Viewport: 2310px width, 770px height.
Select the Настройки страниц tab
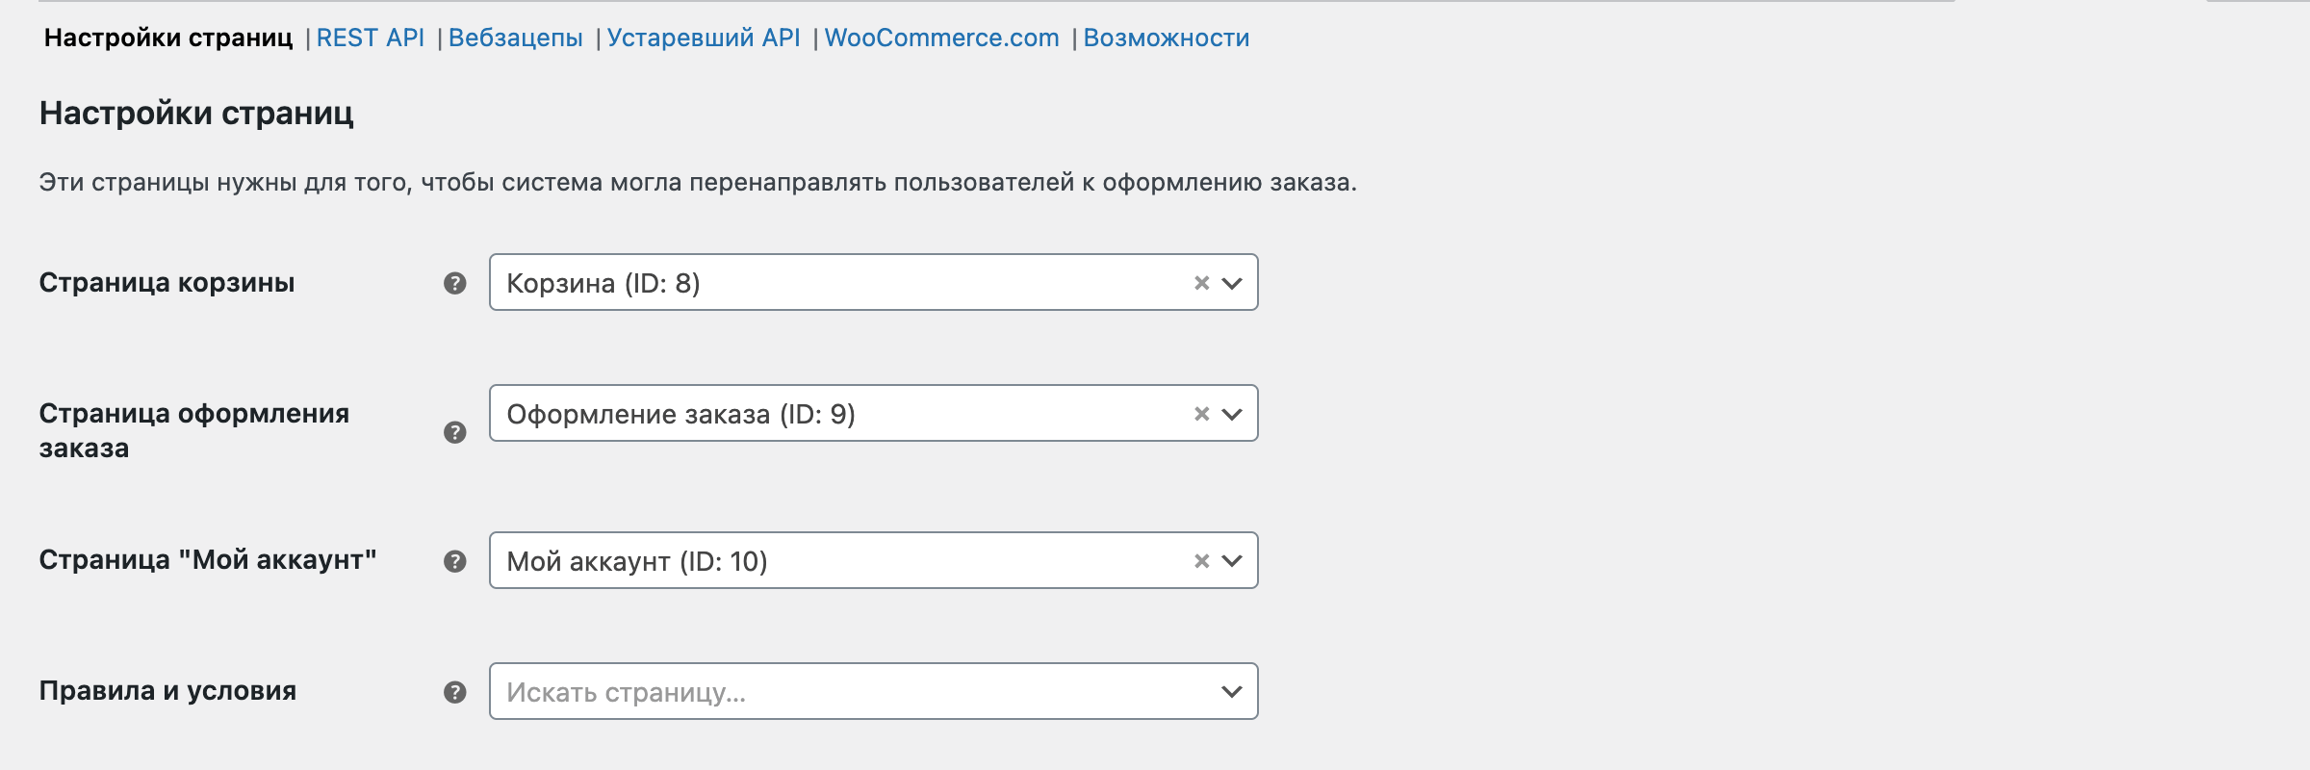pos(168,38)
